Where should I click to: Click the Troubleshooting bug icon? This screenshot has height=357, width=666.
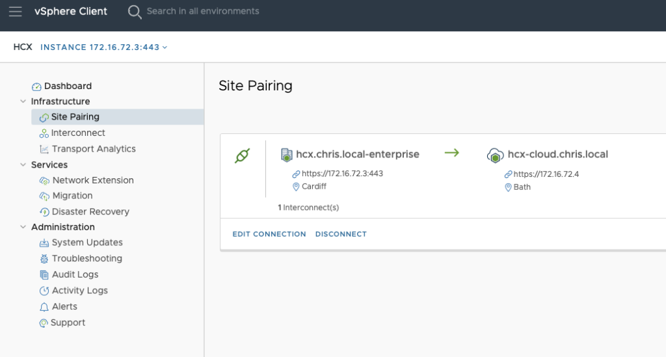[x=44, y=259]
